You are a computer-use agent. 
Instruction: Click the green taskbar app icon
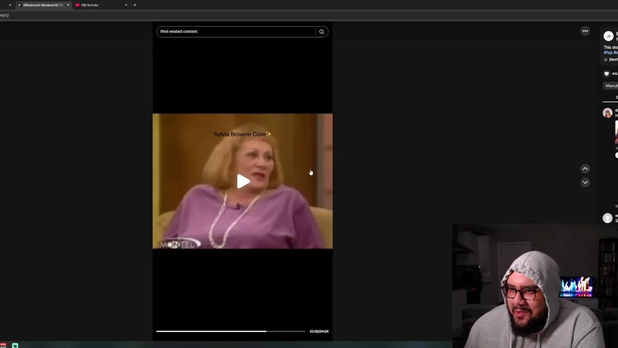(x=15, y=345)
